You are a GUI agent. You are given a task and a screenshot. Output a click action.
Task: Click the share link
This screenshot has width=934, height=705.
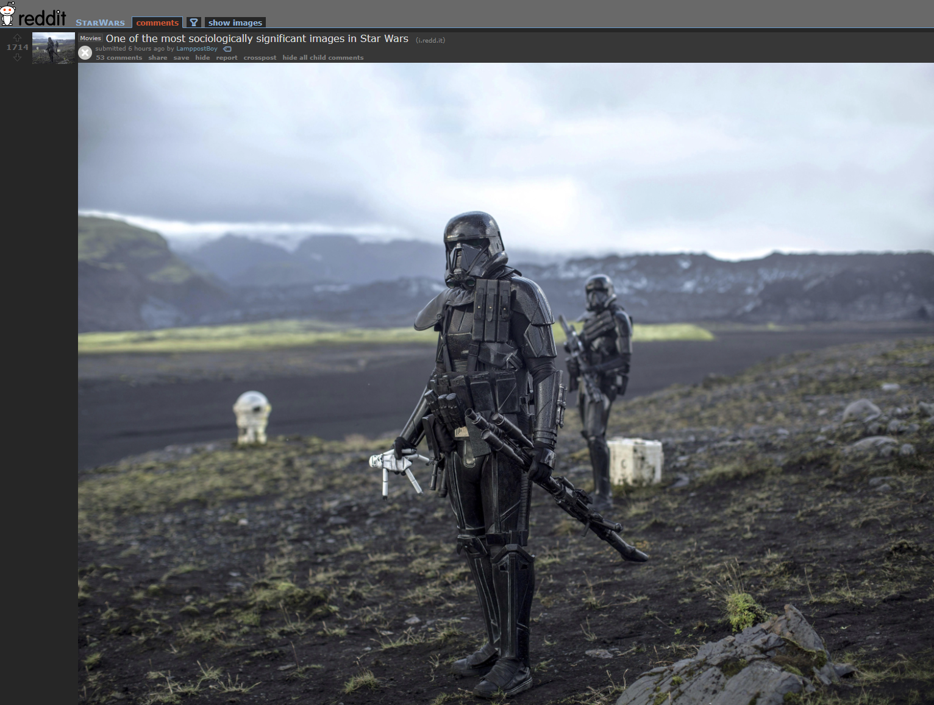[x=158, y=58]
